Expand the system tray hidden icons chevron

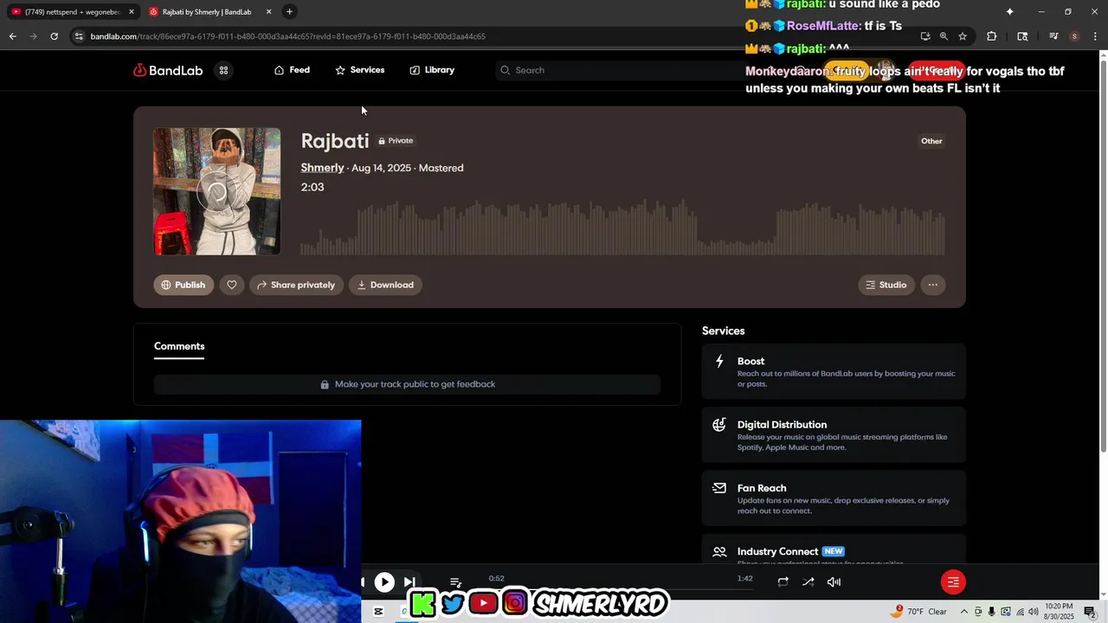pyautogui.click(x=964, y=612)
